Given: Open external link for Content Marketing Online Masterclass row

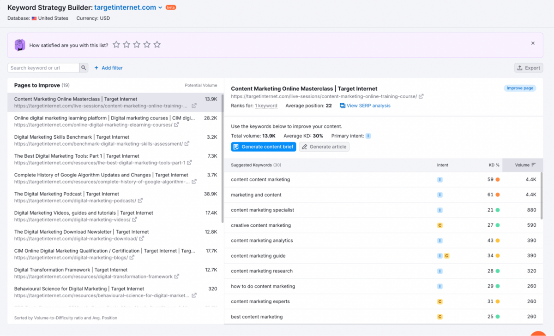Looking at the screenshot, I should point(194,106).
